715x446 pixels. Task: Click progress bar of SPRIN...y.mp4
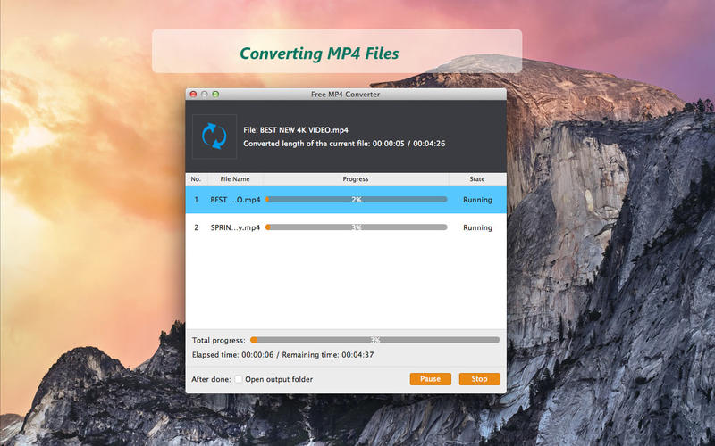(x=356, y=227)
